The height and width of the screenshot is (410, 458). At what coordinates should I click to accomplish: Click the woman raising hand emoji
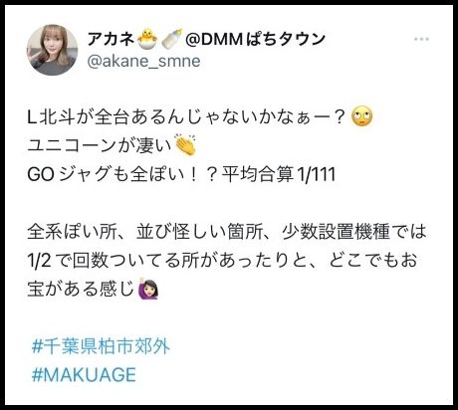148,289
